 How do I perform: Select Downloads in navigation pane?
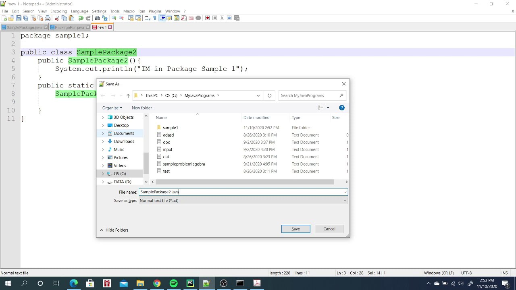point(124,141)
